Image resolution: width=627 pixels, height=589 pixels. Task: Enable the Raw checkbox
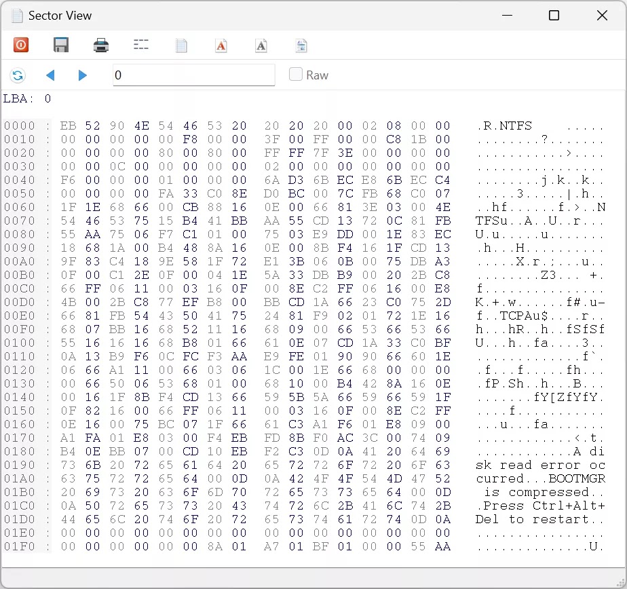pyautogui.click(x=296, y=75)
